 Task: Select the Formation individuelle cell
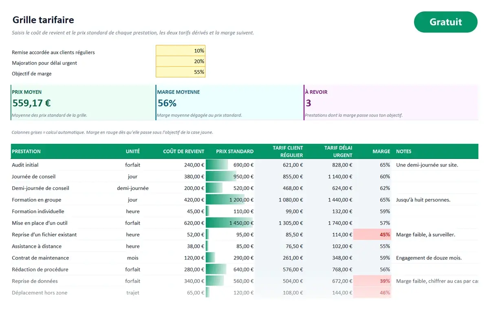click(x=38, y=211)
